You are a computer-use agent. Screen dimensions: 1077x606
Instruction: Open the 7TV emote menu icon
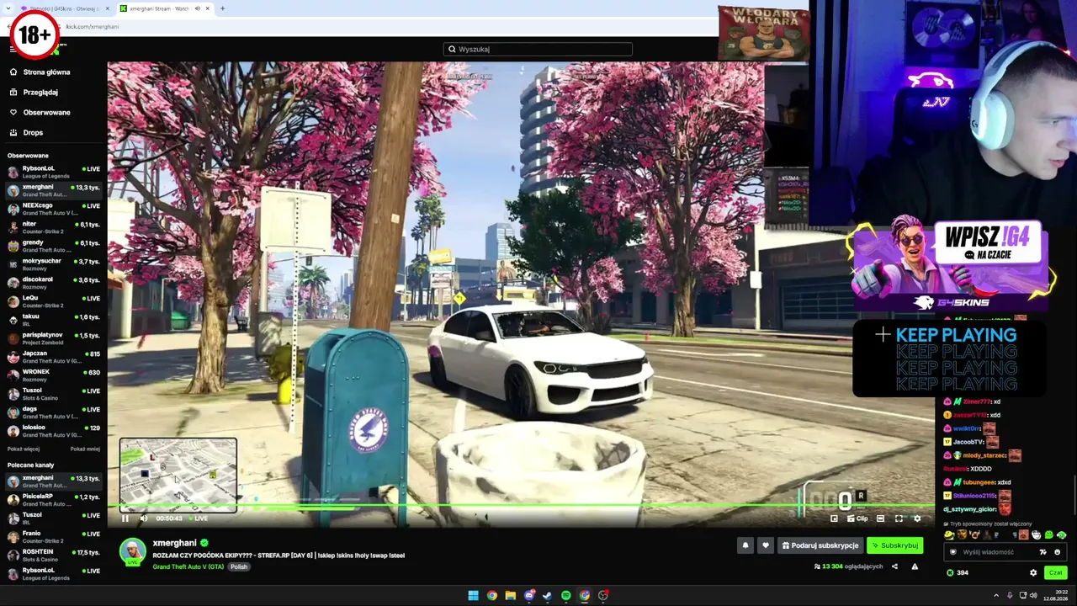pos(1043,552)
